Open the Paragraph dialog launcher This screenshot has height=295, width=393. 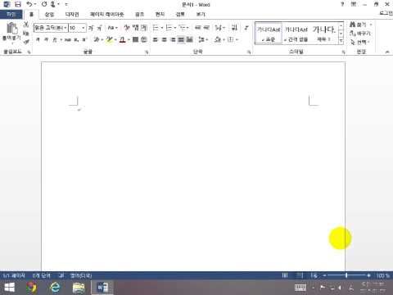pos(249,52)
